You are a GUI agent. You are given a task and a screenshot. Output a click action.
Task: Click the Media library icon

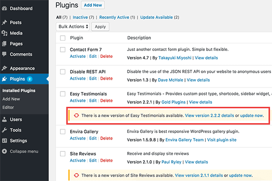coord(4,33)
